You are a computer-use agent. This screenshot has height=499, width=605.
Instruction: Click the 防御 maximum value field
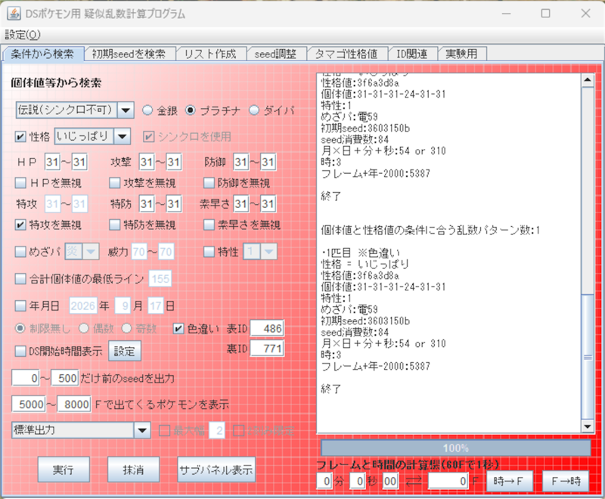pyautogui.click(x=268, y=162)
